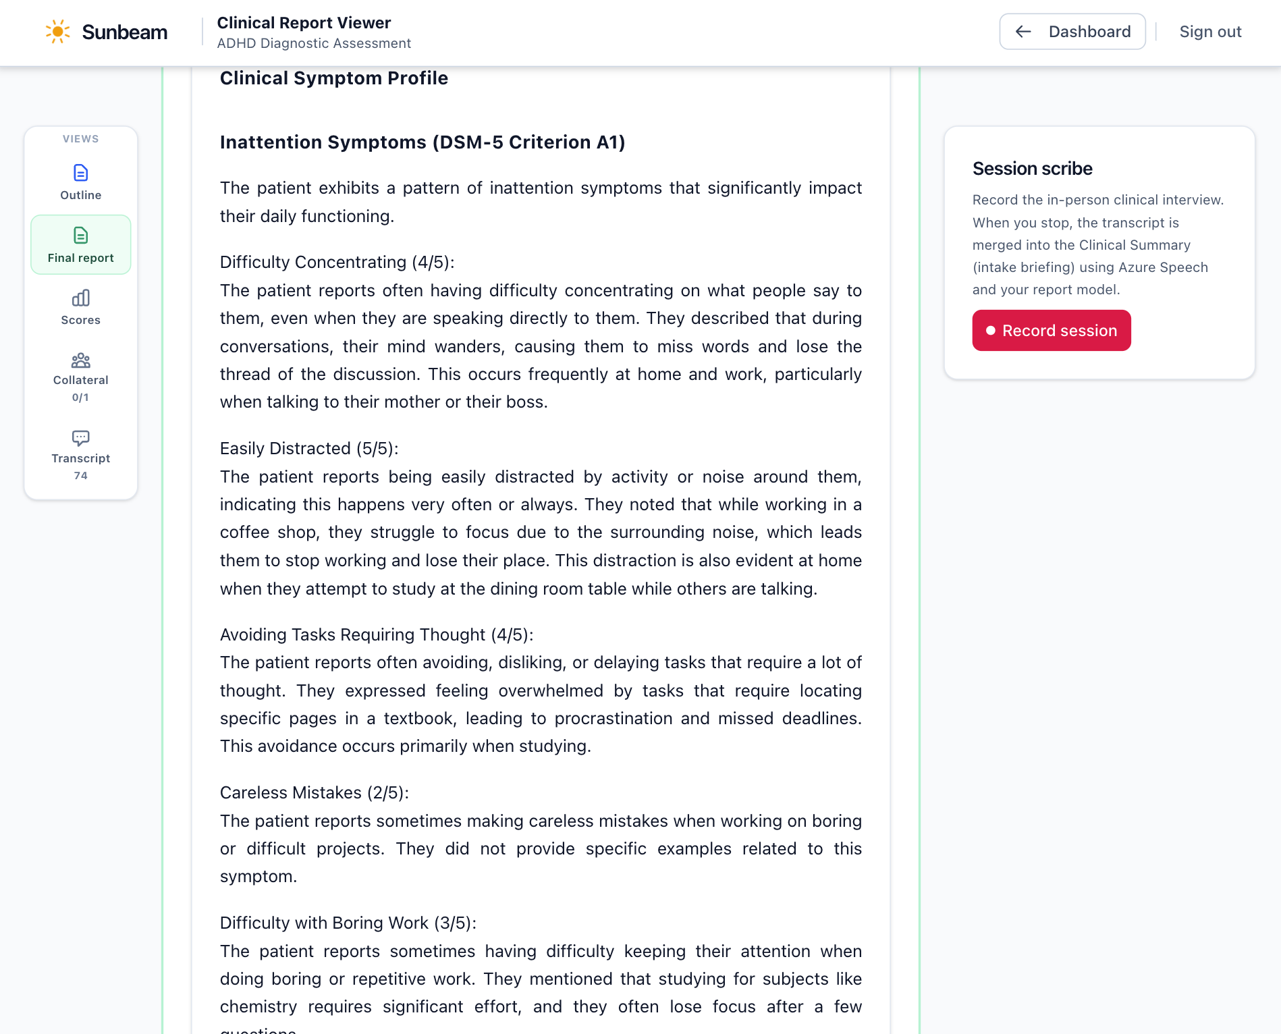Sign out of the application
The image size is (1281, 1034).
click(x=1210, y=31)
